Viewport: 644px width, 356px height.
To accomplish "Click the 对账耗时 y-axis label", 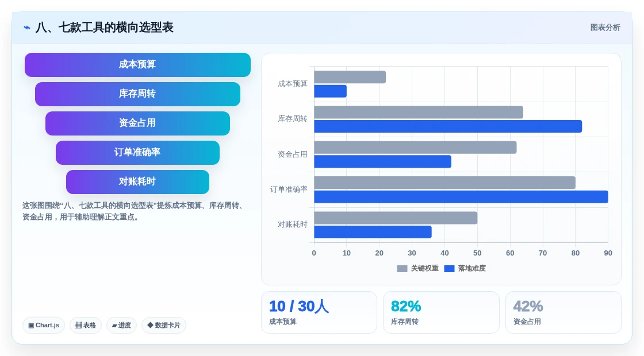I will 293,225.
